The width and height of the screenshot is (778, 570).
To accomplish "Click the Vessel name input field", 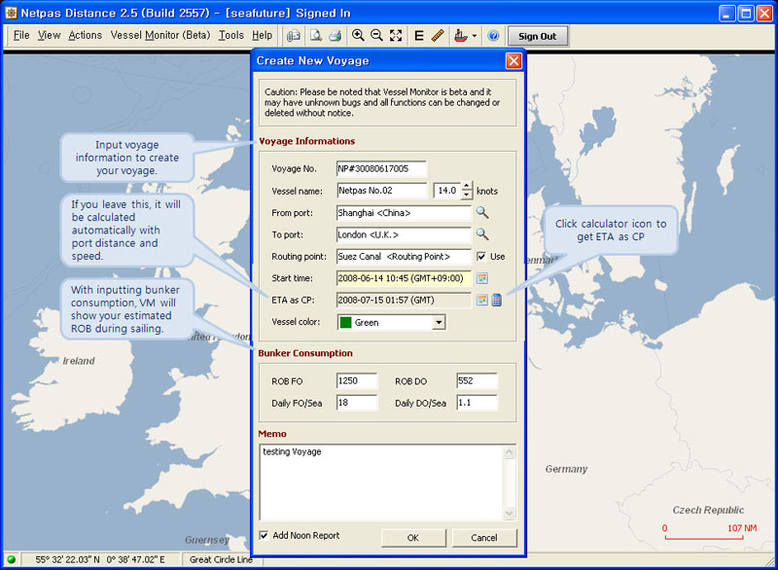I will [381, 191].
